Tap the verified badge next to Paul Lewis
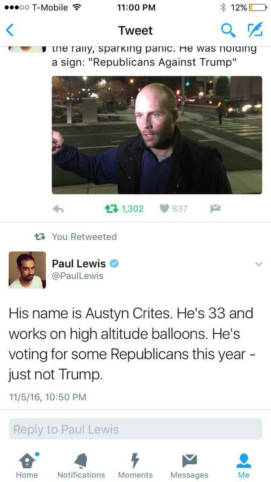The width and height of the screenshot is (271, 482). tap(114, 264)
